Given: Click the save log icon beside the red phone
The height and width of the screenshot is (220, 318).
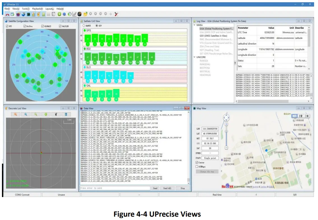Looking at the screenshot, I should click(x=13, y=14).
